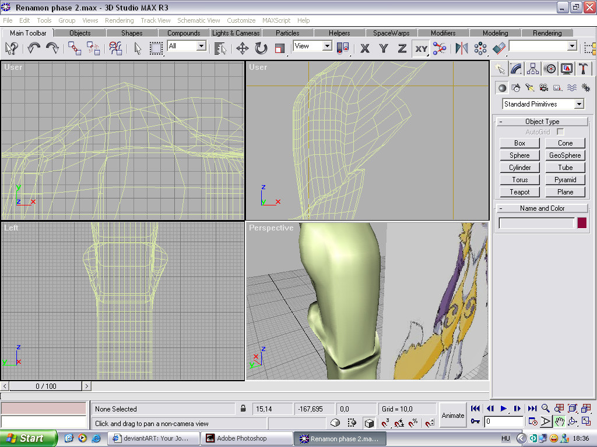Click the Align tool icon
The image size is (597, 447).
click(x=499, y=48)
